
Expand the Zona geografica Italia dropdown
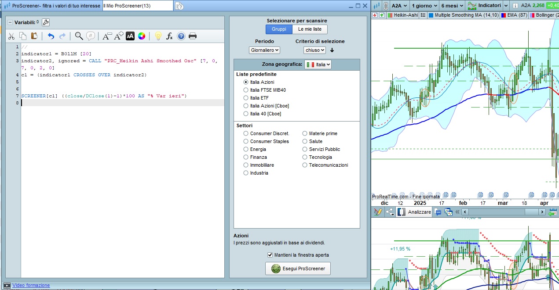pyautogui.click(x=318, y=64)
